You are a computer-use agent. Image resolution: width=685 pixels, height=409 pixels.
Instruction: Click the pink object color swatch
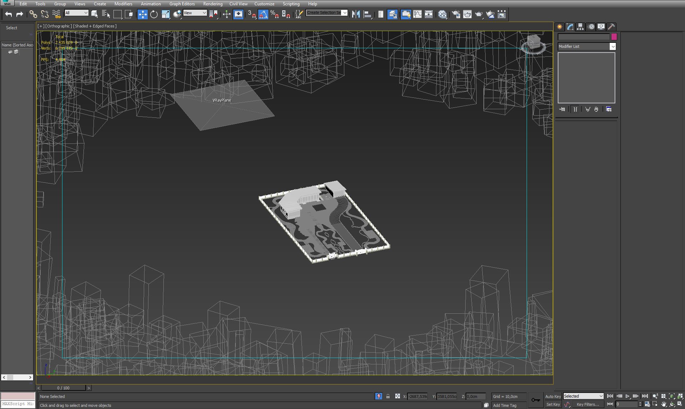point(614,37)
